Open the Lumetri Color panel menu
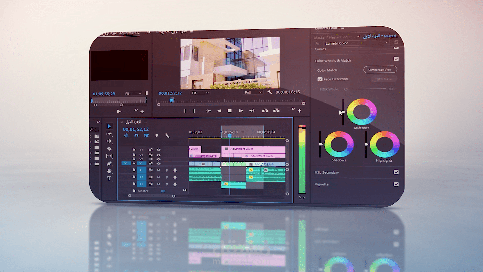The width and height of the screenshot is (483, 272). click(x=342, y=28)
